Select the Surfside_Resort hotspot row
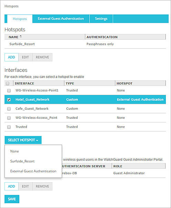Viewport: 171px width, 208px height. point(85,44)
